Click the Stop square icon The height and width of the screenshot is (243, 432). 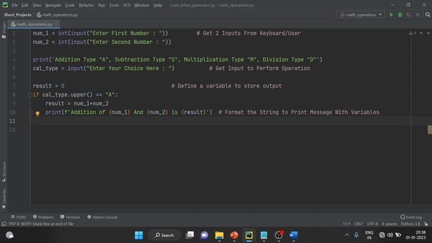418,15
